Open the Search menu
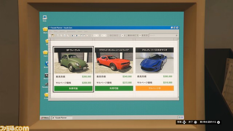The height and width of the screenshot is (131, 233). 62,32
